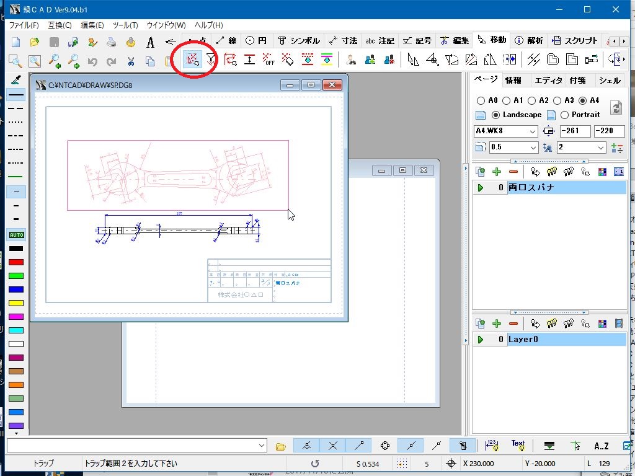Image resolution: width=635 pixels, height=476 pixels.
Task: Click the scale S 0.534 status field
Action: click(x=368, y=464)
